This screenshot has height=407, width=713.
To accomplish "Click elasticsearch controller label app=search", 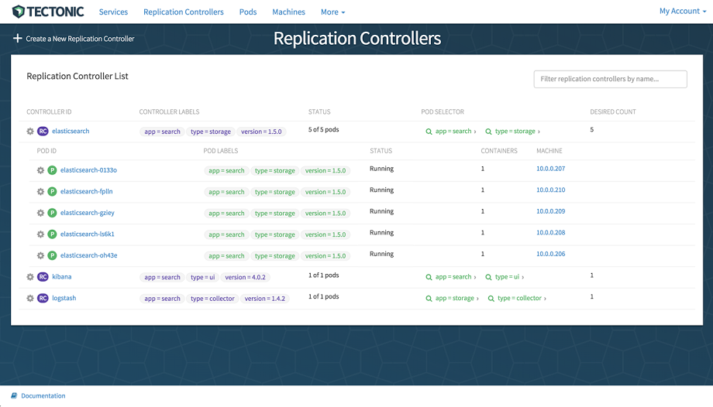I will tap(162, 132).
